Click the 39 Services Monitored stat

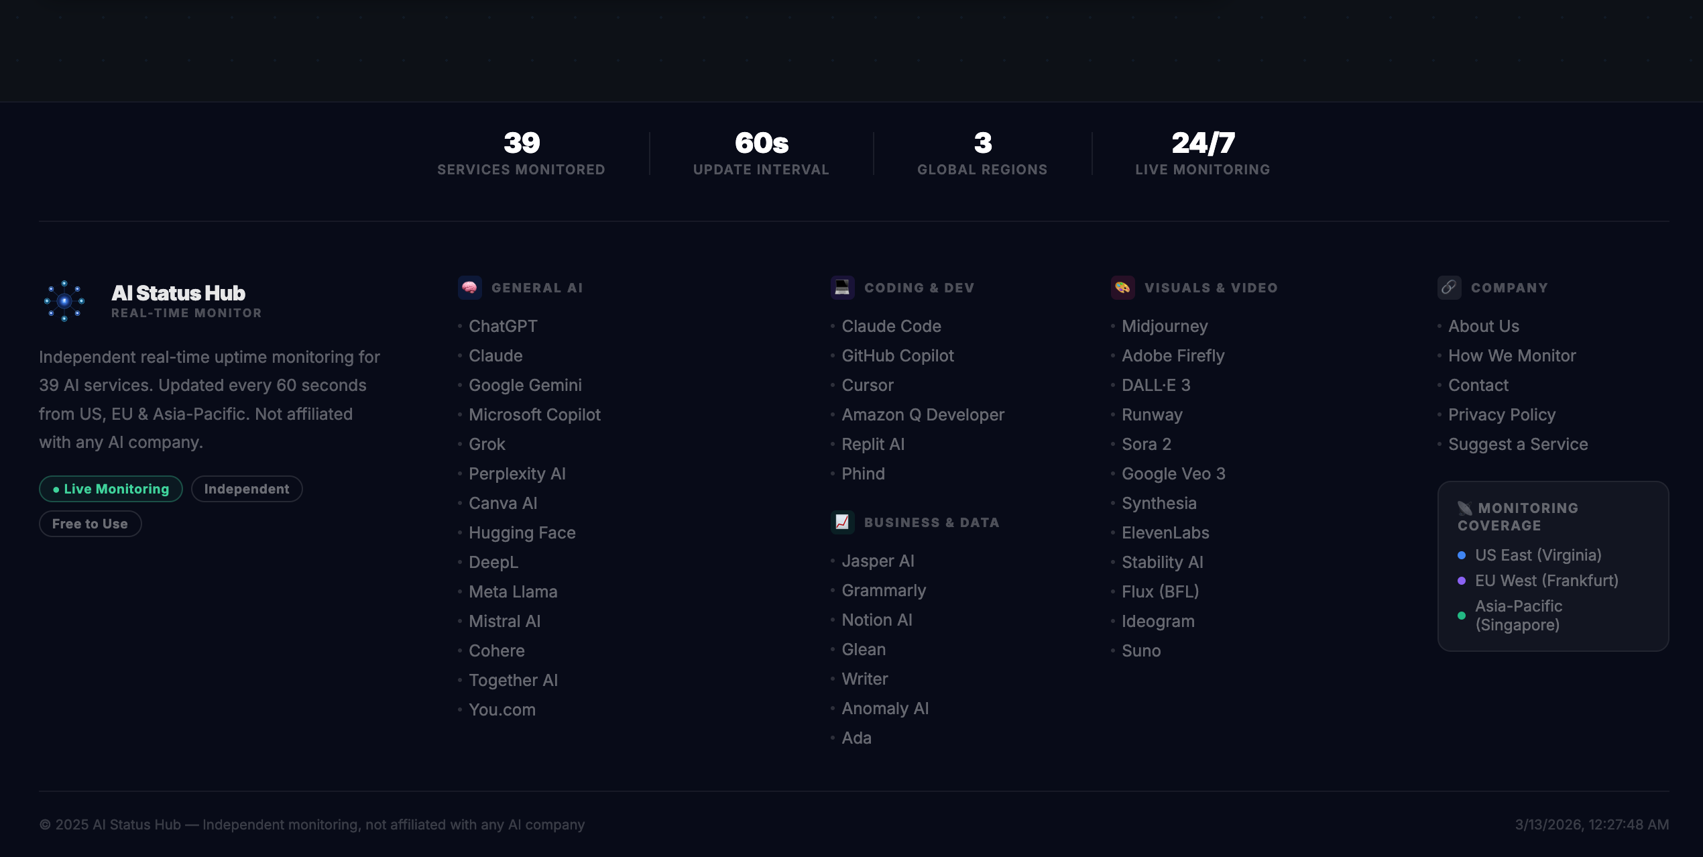click(521, 154)
